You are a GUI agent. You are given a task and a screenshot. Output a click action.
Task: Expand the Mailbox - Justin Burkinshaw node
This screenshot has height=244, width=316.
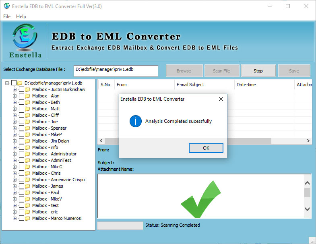(x=15, y=89)
